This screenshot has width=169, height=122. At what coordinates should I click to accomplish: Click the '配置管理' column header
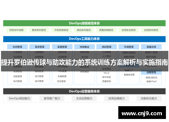click(62, 47)
